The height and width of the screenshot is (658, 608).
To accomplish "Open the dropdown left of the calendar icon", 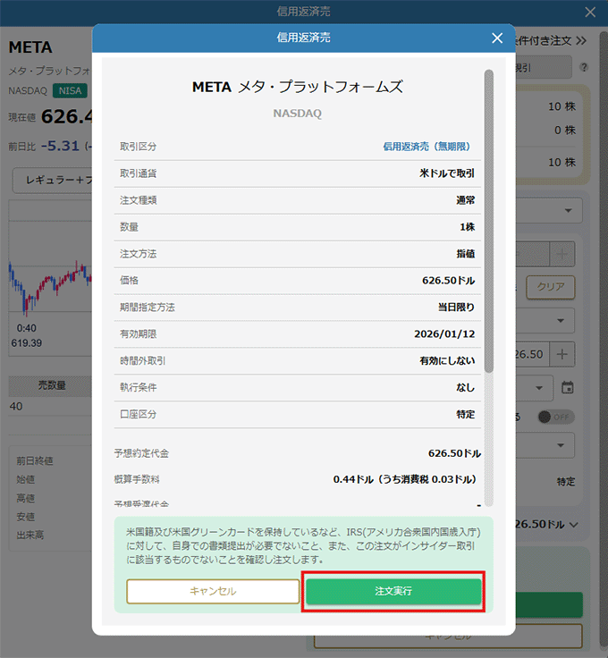I will pos(535,388).
